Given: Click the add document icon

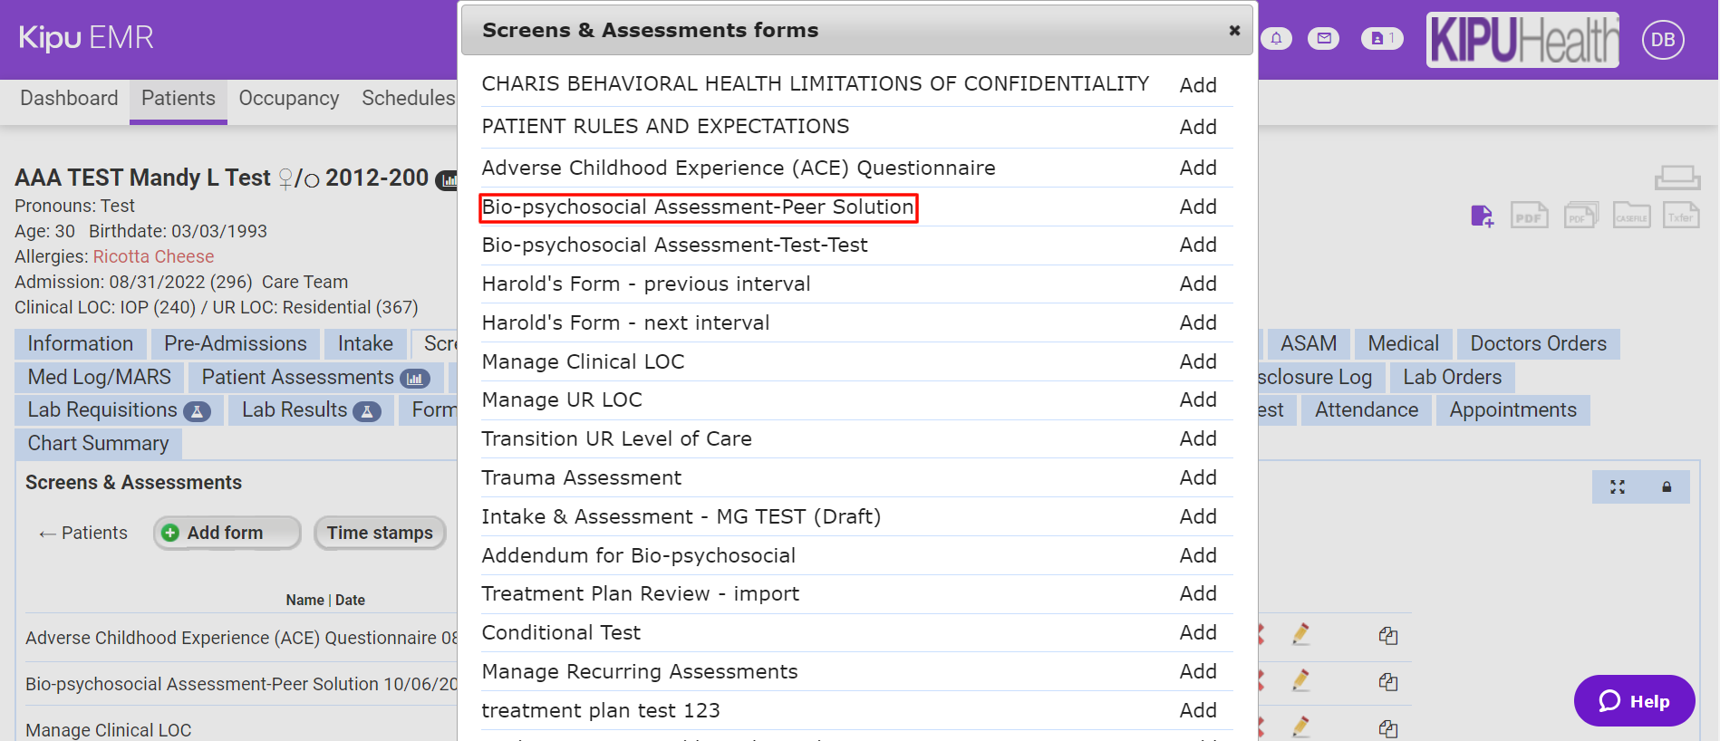Looking at the screenshot, I should tap(1482, 217).
